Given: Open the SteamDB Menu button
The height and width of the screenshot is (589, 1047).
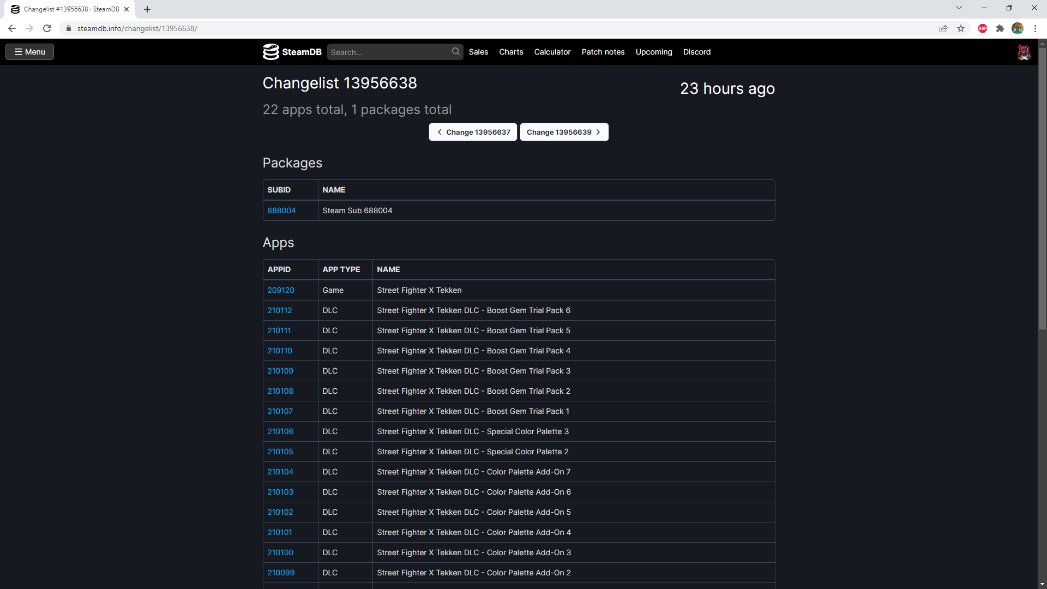Looking at the screenshot, I should coord(29,52).
